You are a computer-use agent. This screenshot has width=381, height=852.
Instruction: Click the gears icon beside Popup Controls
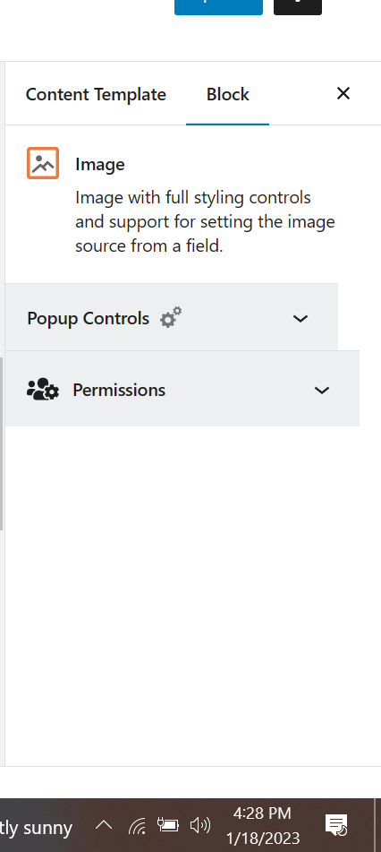pos(171,317)
